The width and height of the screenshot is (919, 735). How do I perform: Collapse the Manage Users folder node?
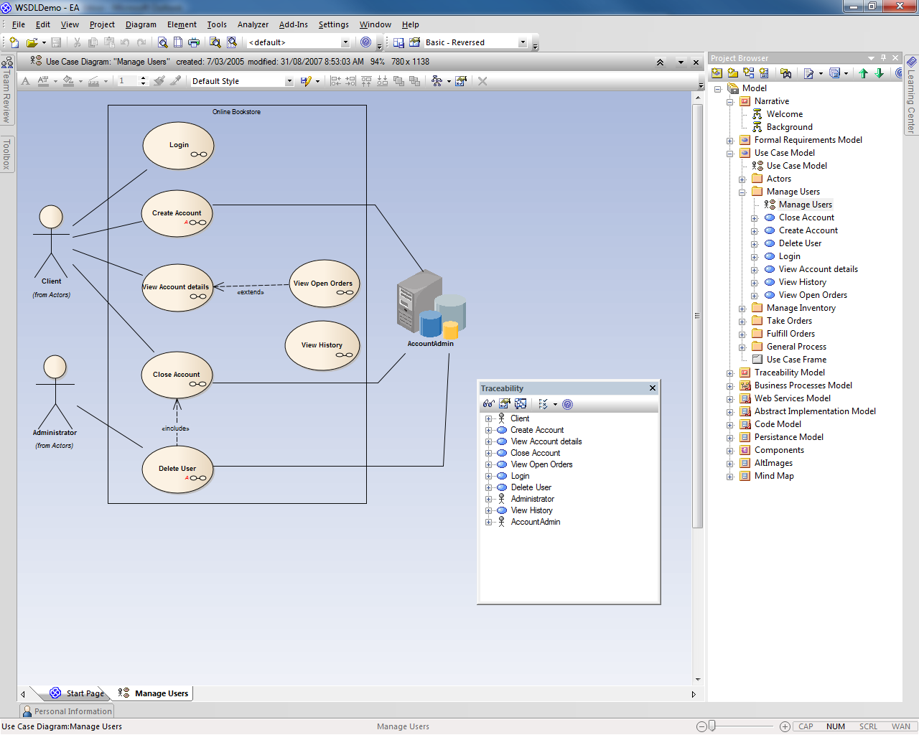pos(742,192)
